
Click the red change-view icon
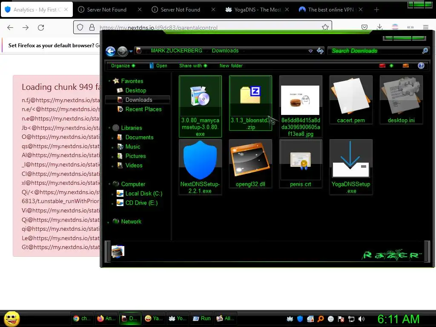[x=382, y=66]
